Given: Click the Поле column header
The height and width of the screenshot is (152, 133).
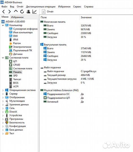Looking at the screenshot, I should click(44, 17).
